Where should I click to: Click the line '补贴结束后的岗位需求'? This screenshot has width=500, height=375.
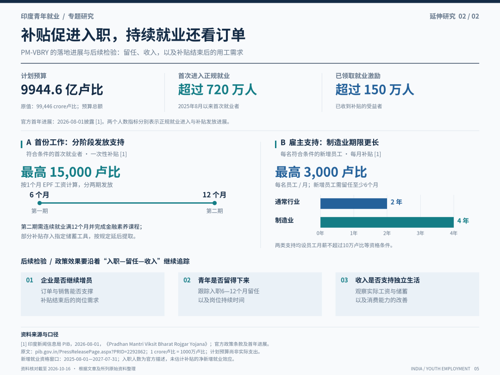click(70, 300)
